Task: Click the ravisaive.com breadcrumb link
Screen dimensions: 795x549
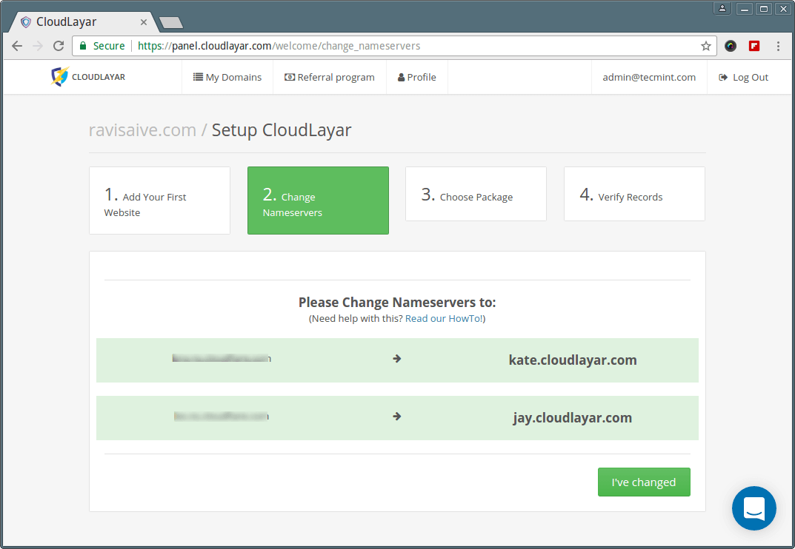Action: tap(142, 130)
